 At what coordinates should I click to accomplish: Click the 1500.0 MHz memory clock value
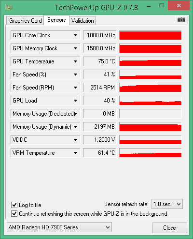tap(100, 48)
